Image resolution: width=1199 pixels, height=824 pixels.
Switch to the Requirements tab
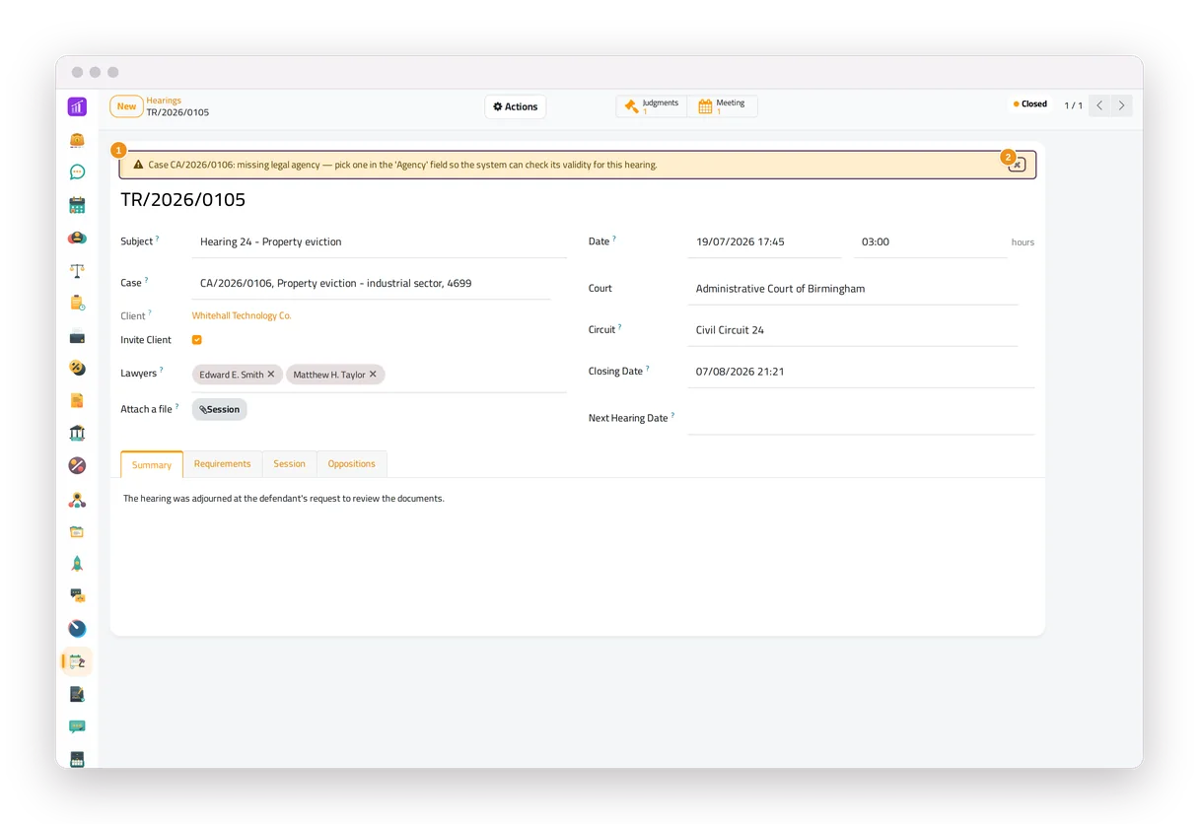pyautogui.click(x=222, y=464)
